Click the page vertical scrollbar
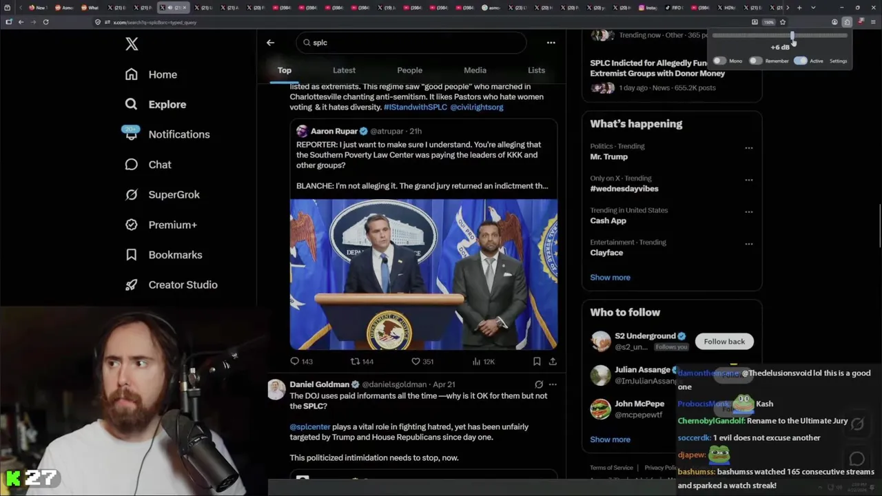The height and width of the screenshot is (496, 882). 879,225
